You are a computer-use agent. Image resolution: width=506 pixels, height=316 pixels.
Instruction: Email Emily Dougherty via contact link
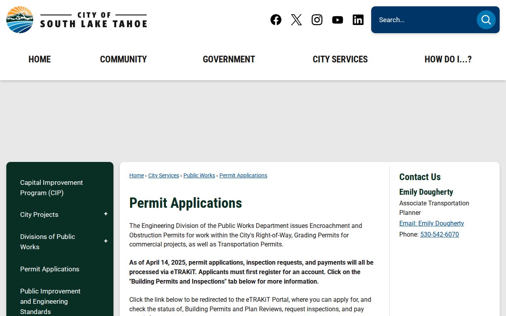432,223
